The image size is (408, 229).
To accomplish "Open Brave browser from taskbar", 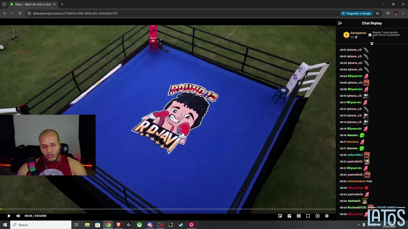I will pyautogui.click(x=119, y=225).
